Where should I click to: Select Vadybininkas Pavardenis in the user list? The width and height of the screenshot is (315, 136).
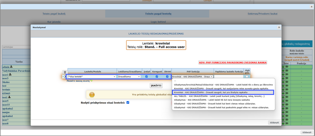[16, 71]
